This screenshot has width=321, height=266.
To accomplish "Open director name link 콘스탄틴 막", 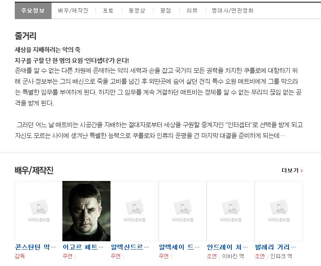I will (x=35, y=247).
